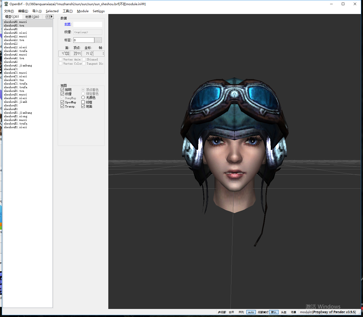Click the OpenBrf app icon in the title bar
Screen dimensions: 363x317
point(6,4)
